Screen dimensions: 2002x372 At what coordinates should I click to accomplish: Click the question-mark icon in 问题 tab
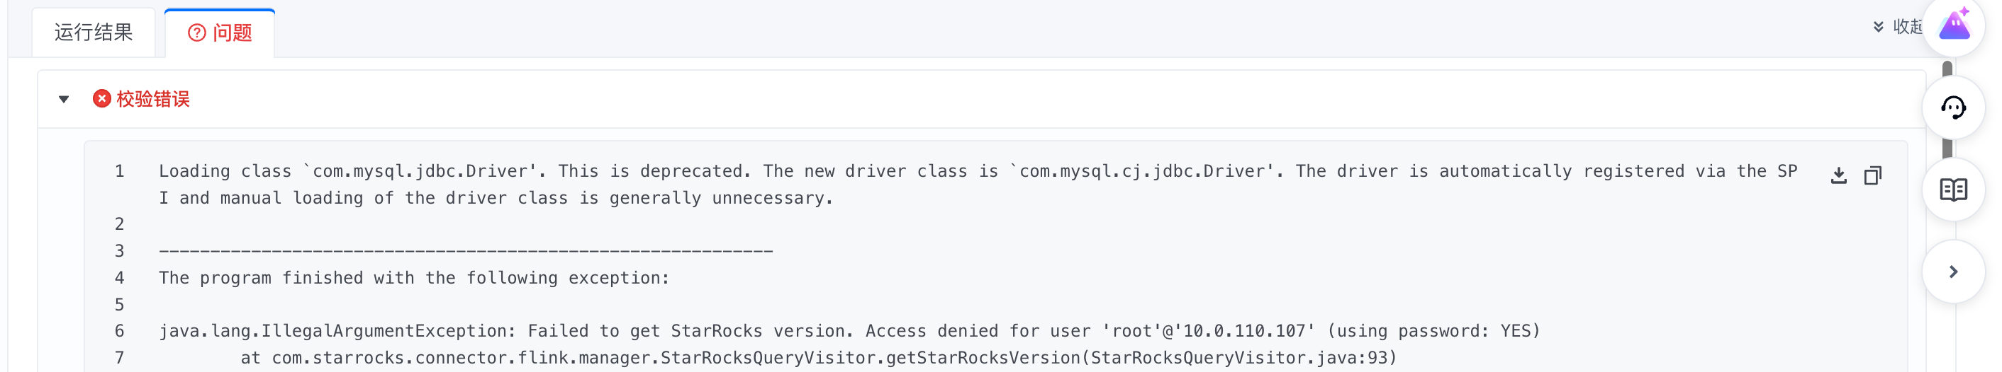(x=197, y=33)
